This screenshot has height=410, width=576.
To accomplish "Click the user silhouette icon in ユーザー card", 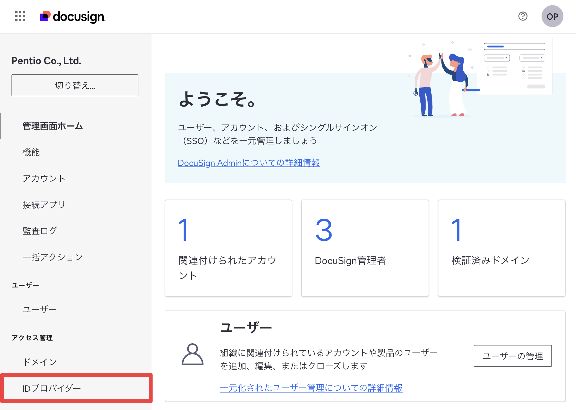I will click(193, 354).
